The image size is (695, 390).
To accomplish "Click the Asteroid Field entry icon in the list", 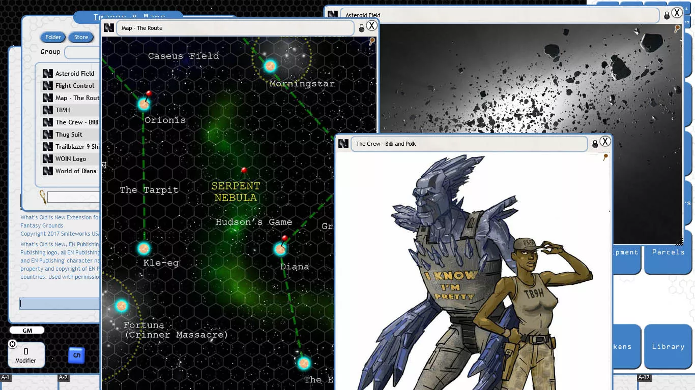I will click(x=48, y=74).
